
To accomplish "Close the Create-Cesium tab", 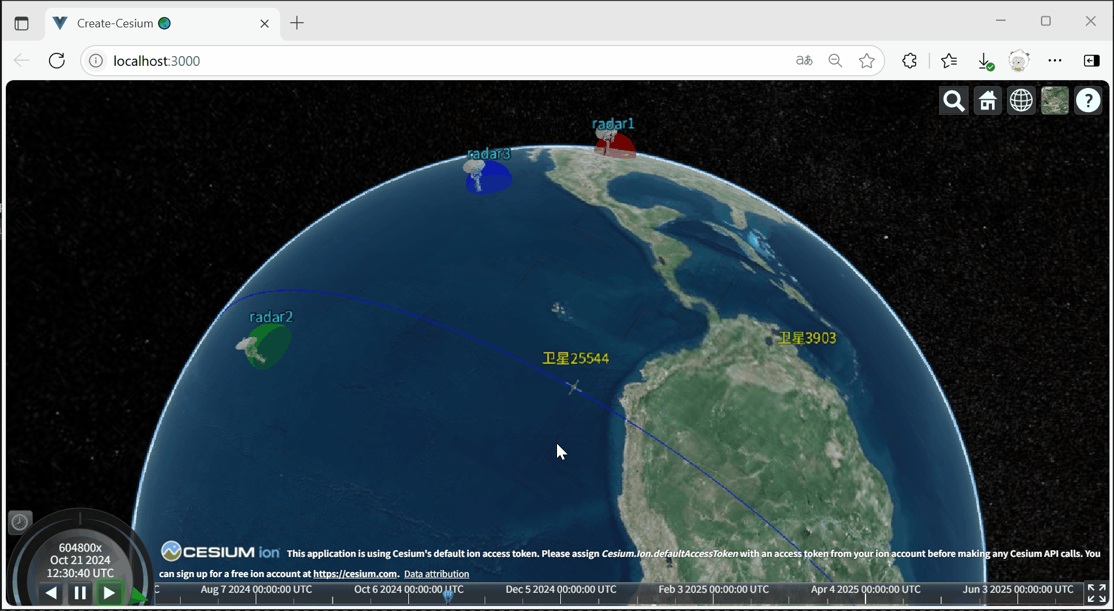I will (x=264, y=23).
